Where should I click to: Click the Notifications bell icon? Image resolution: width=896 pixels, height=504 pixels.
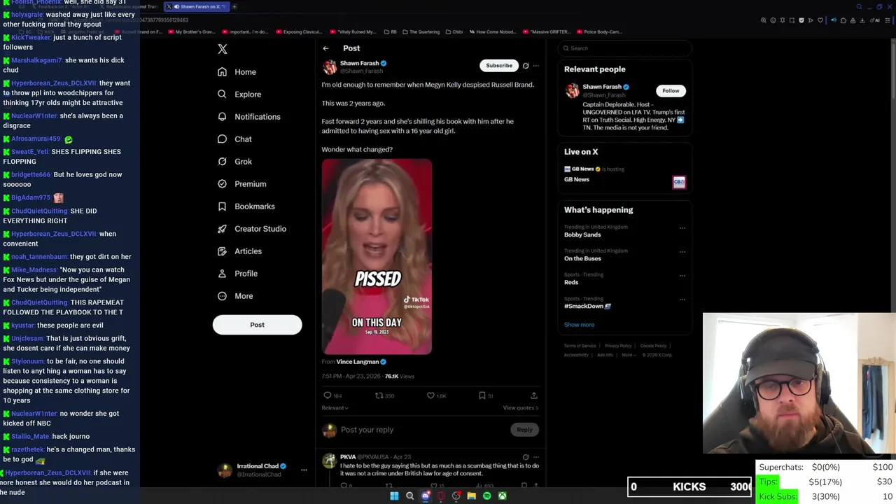(222, 117)
